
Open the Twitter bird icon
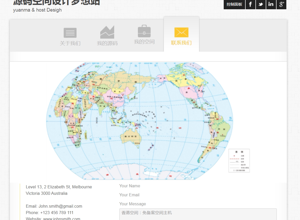pyautogui.click(x=261, y=4)
